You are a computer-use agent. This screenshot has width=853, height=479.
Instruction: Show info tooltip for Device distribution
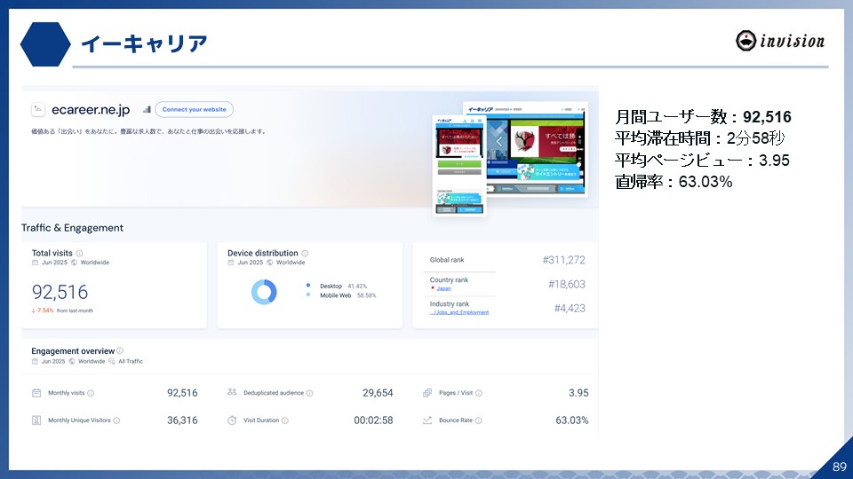pos(305,253)
